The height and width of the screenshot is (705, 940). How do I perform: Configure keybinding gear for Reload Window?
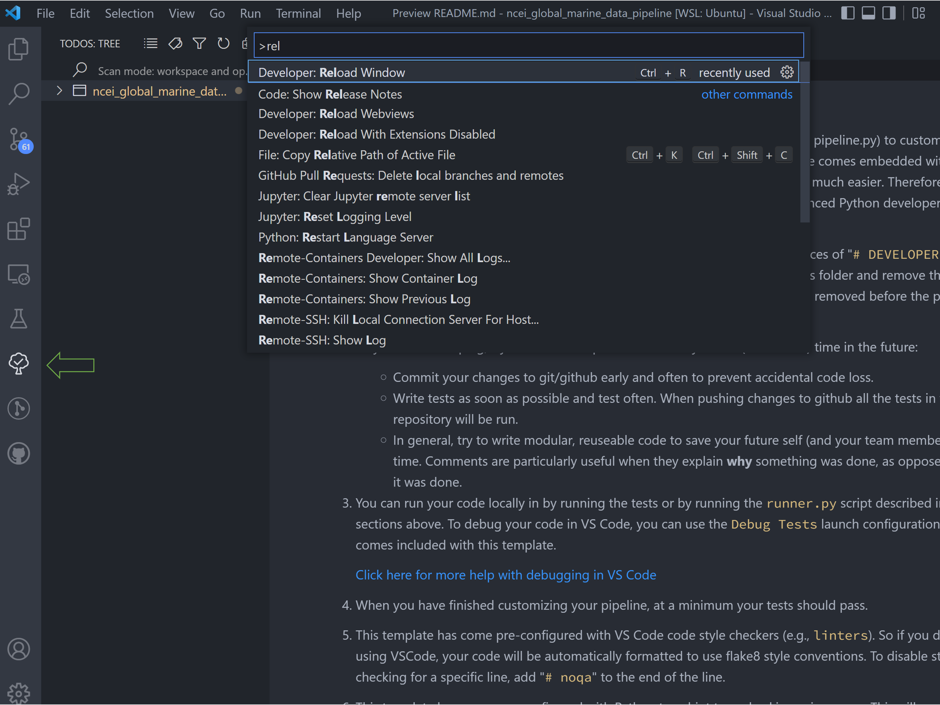tap(787, 72)
